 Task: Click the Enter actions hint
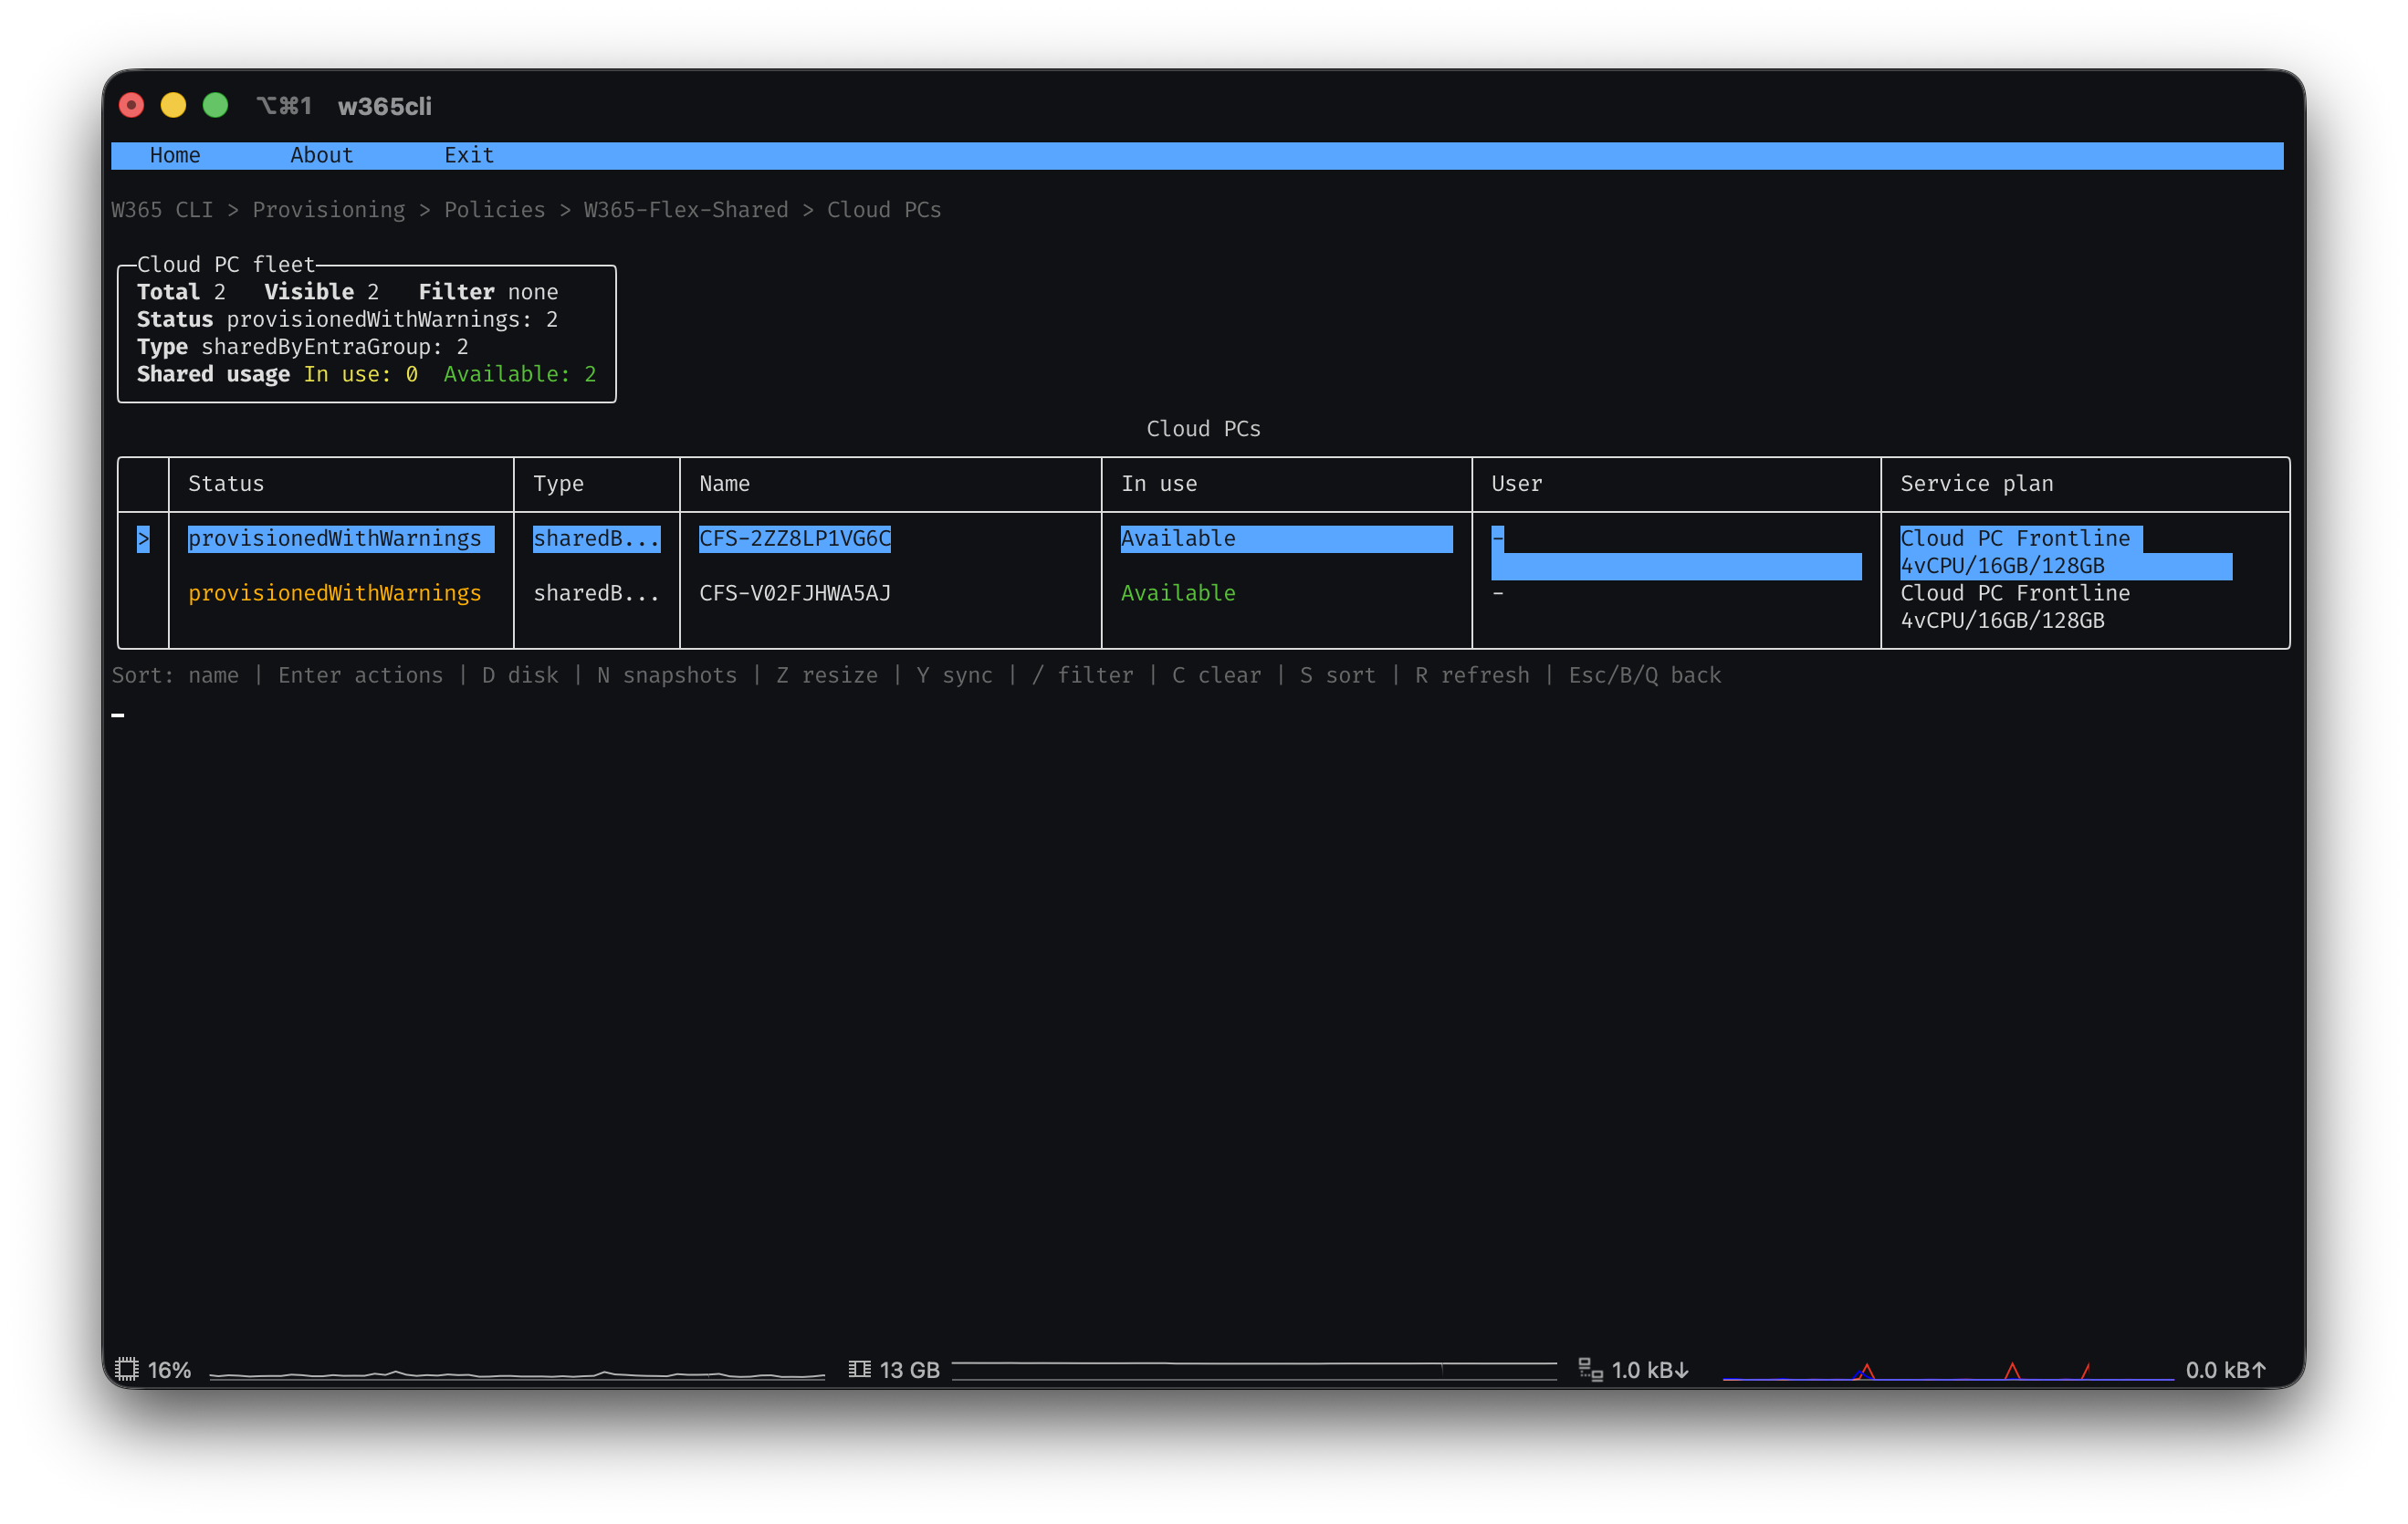(x=360, y=676)
